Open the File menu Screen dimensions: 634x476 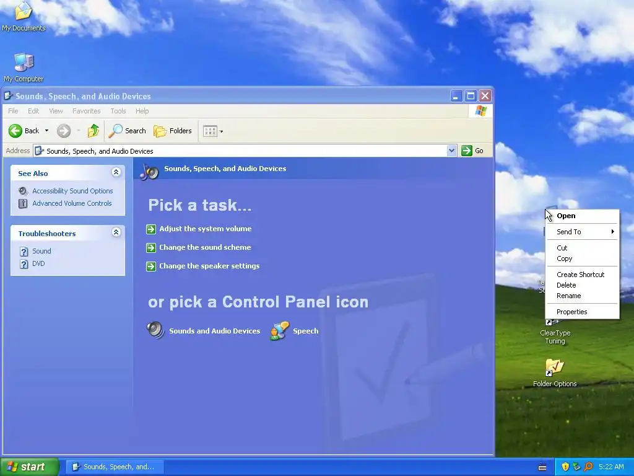(x=13, y=111)
